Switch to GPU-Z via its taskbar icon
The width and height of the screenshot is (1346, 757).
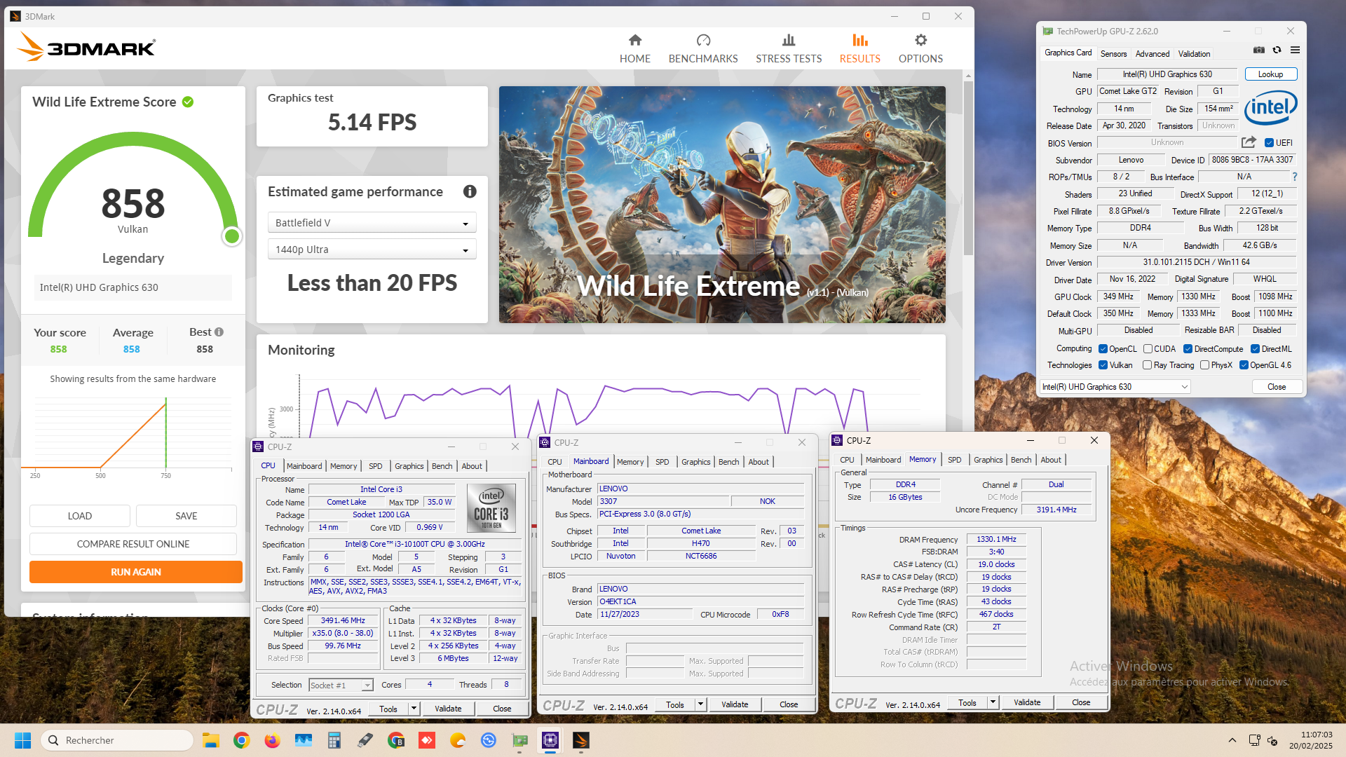519,740
